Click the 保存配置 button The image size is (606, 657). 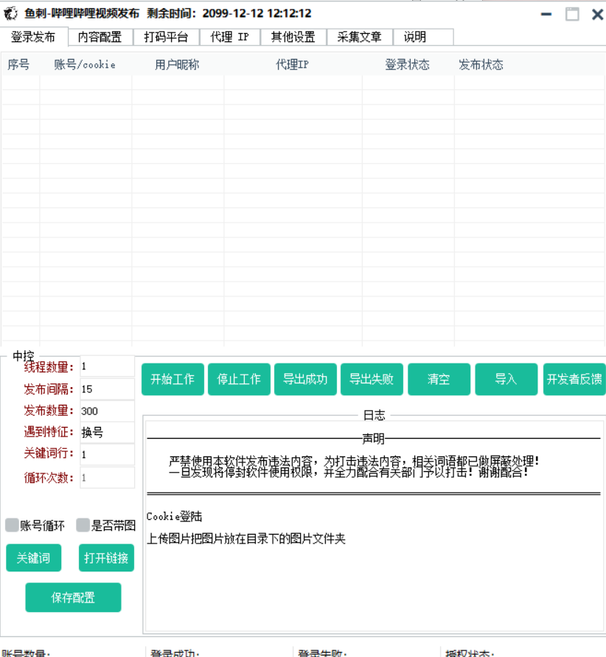point(73,597)
